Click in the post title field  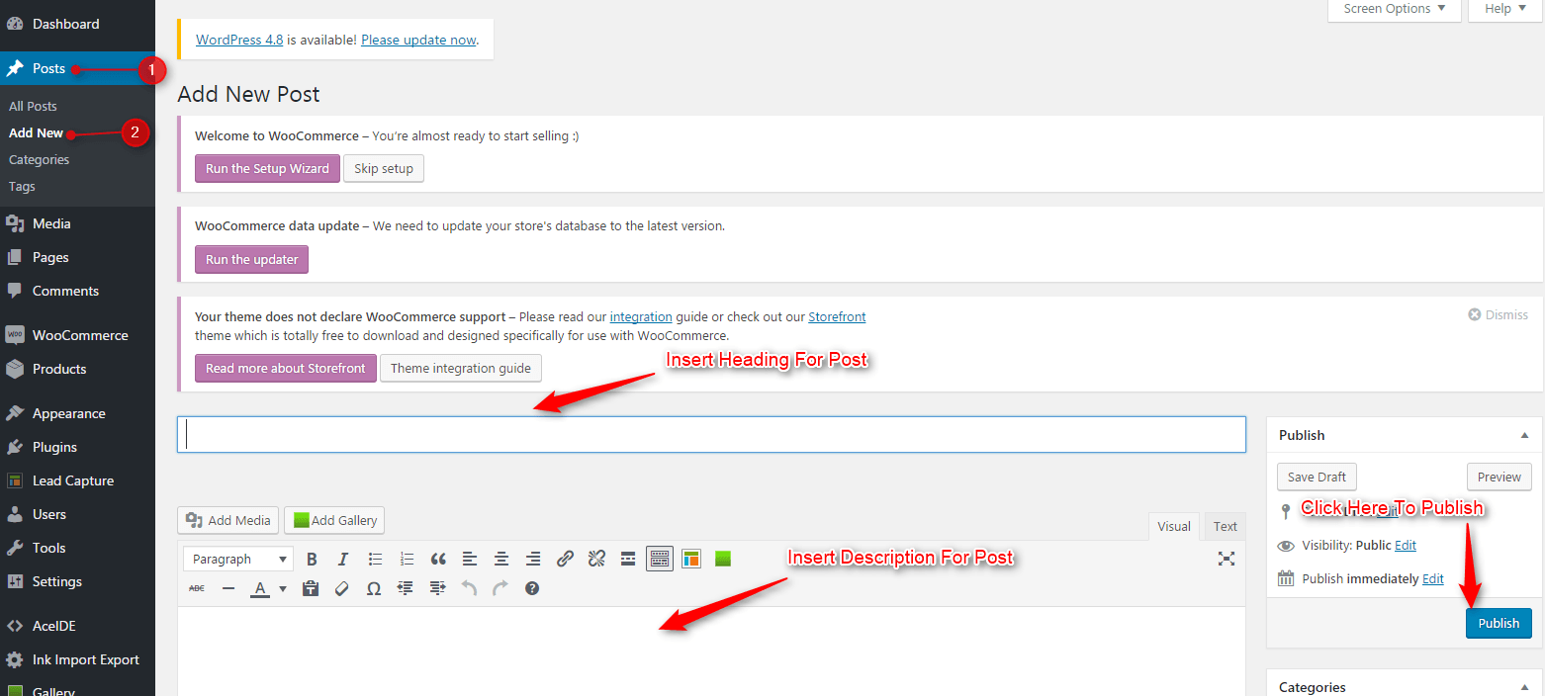(711, 435)
